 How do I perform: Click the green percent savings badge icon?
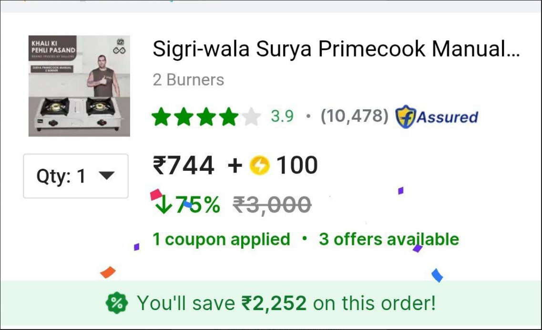click(x=117, y=303)
